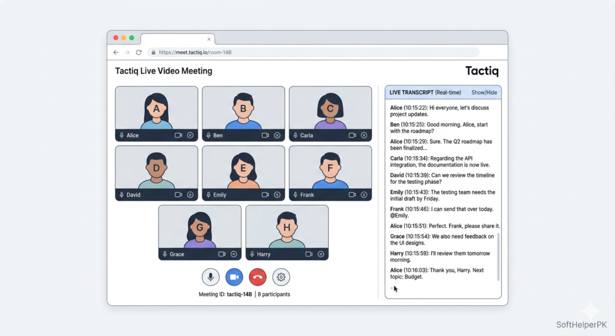Click the circled X on Harry's tile

pos(321,254)
